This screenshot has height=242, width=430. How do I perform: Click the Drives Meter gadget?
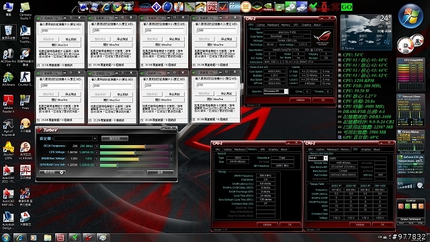411,141
